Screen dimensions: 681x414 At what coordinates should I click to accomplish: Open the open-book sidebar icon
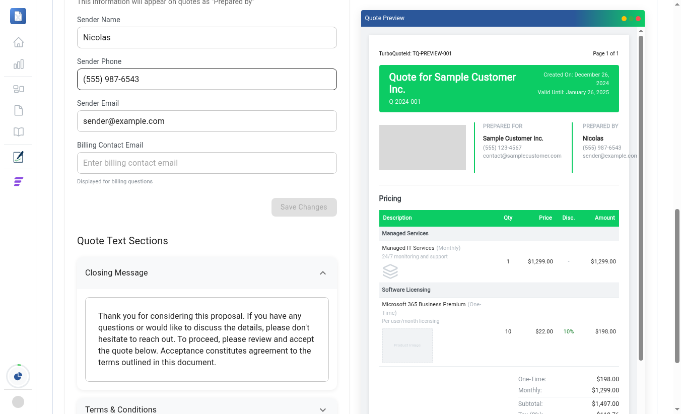(18, 132)
